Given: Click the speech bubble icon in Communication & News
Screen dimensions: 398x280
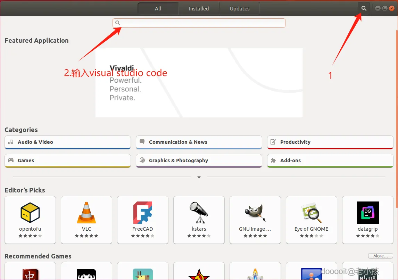Looking at the screenshot, I should tap(142, 142).
